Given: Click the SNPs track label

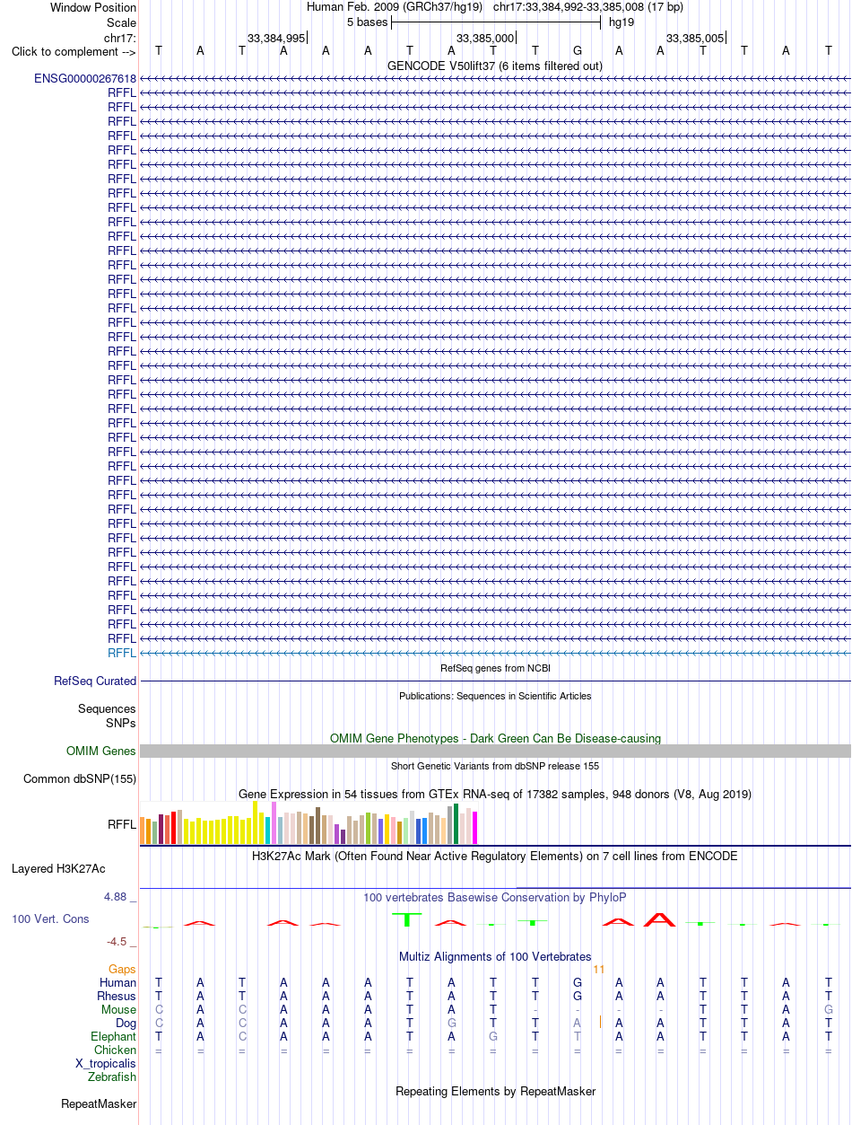Looking at the screenshot, I should coord(121,723).
